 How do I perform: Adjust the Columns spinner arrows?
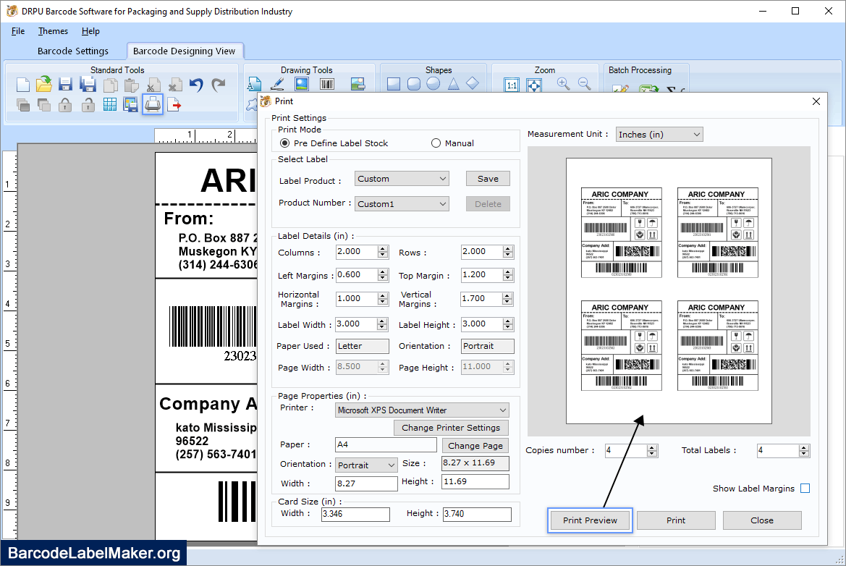[383, 252]
